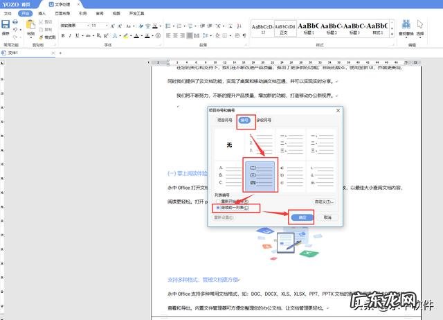This screenshot has height=320, width=443.
Task: Apply the Heading 2 style from gallery
Action: (x=331, y=28)
